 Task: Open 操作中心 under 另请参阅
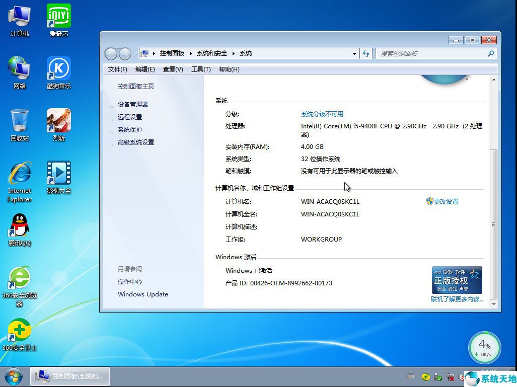130,281
